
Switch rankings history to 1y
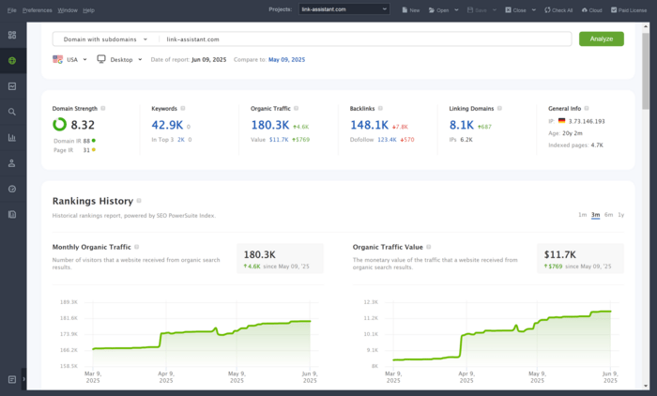[621, 215]
